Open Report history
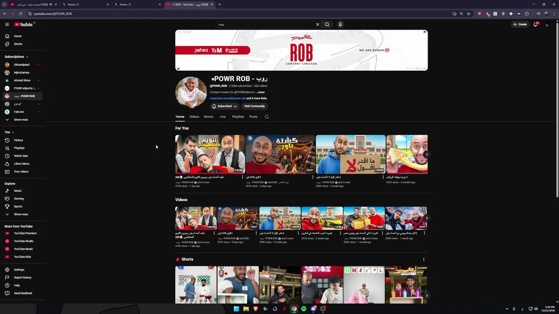The image size is (559, 314). click(23, 277)
